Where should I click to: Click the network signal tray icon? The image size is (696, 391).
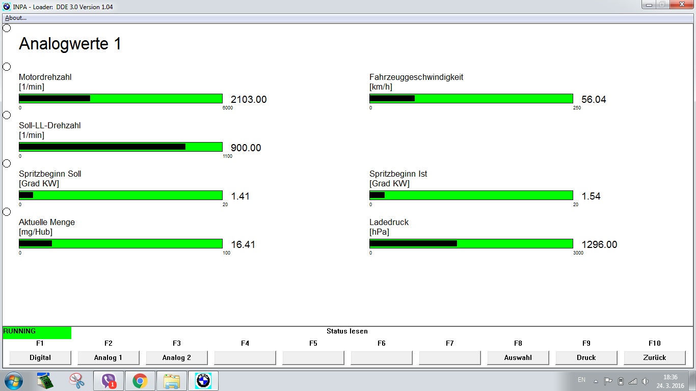point(633,381)
